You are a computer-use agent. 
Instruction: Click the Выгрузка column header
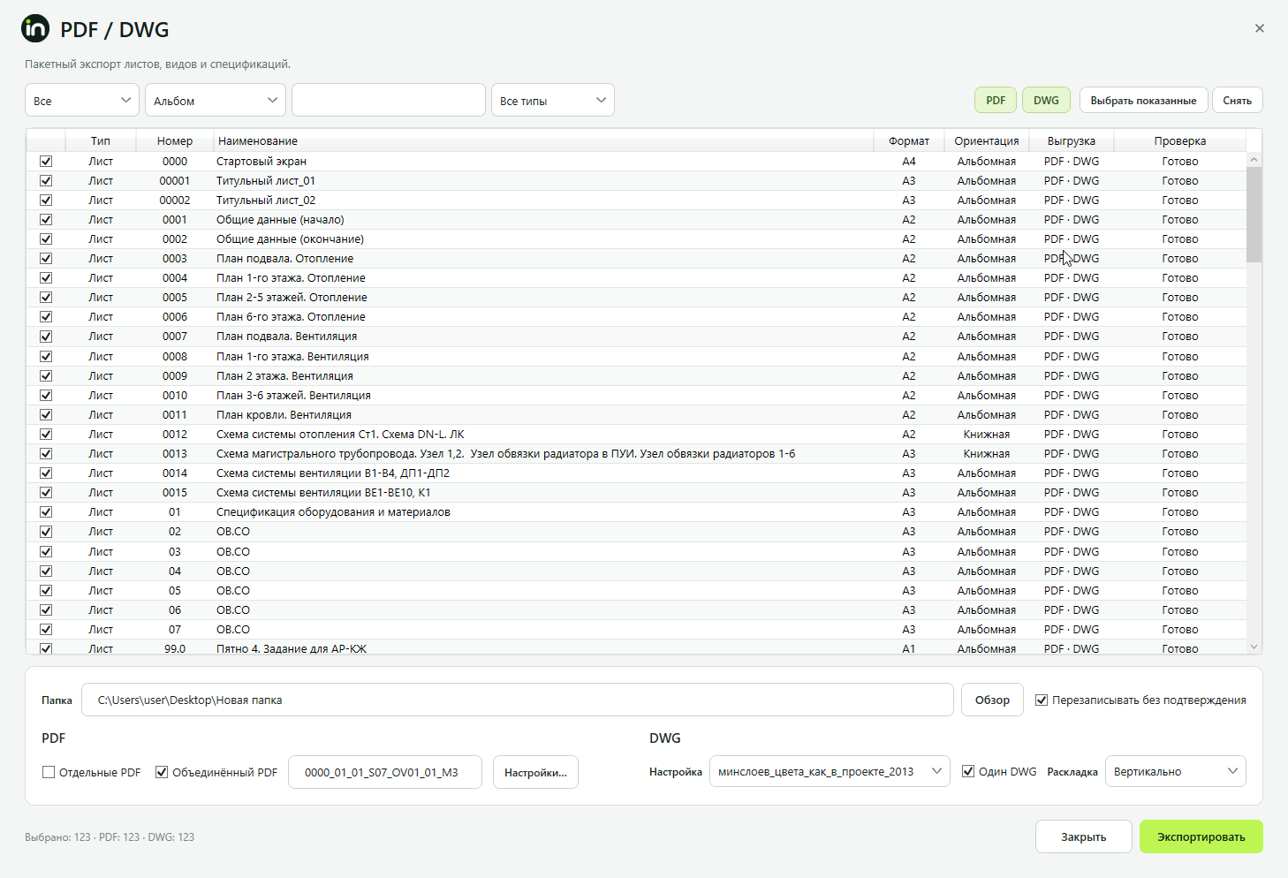pos(1071,140)
